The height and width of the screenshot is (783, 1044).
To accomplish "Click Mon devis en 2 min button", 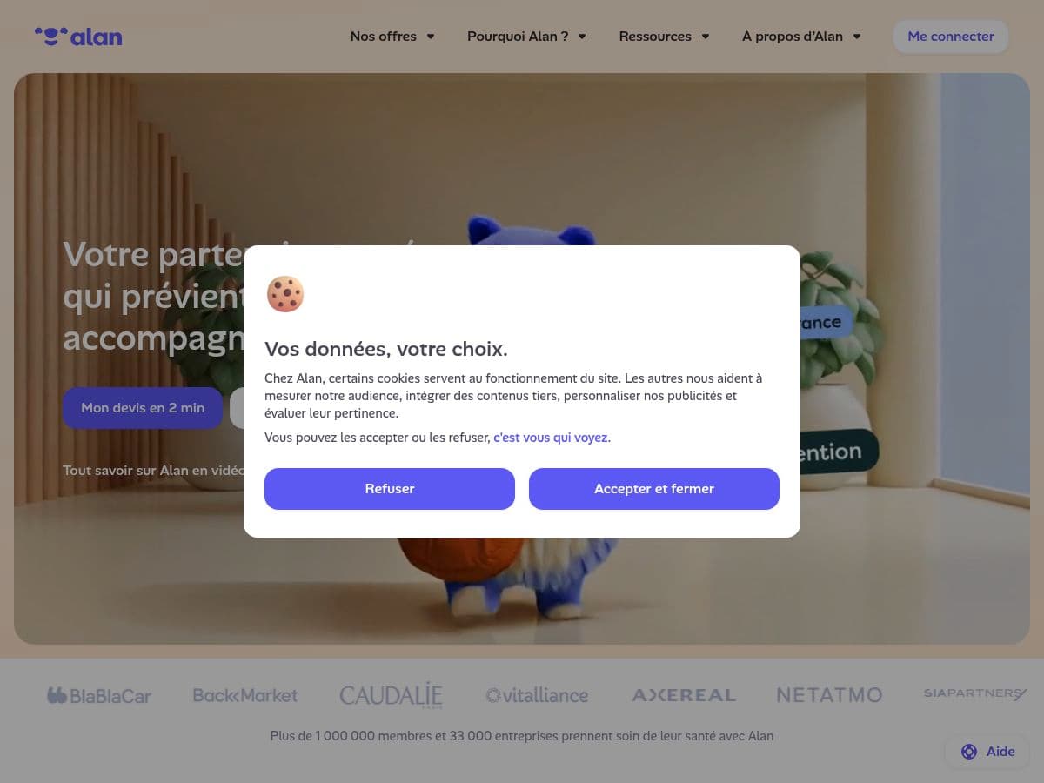I will [143, 408].
